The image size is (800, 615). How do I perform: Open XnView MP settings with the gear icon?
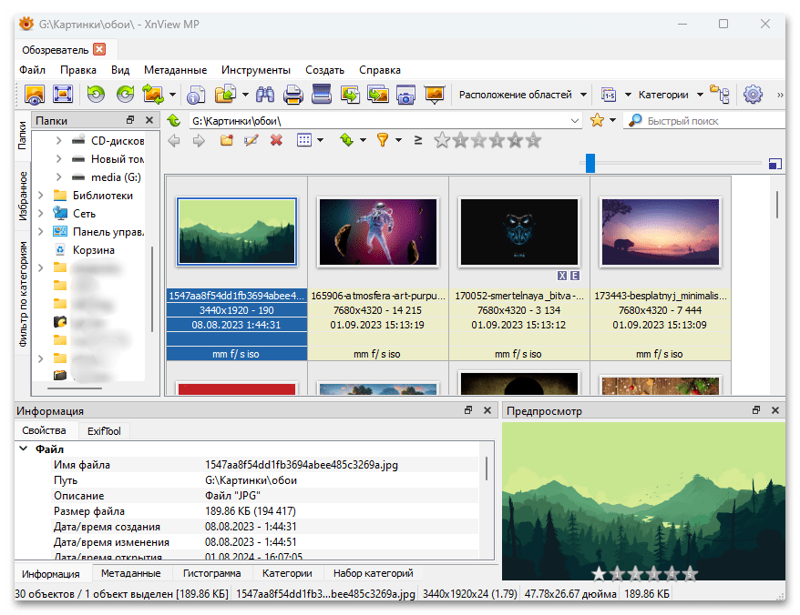[x=754, y=94]
